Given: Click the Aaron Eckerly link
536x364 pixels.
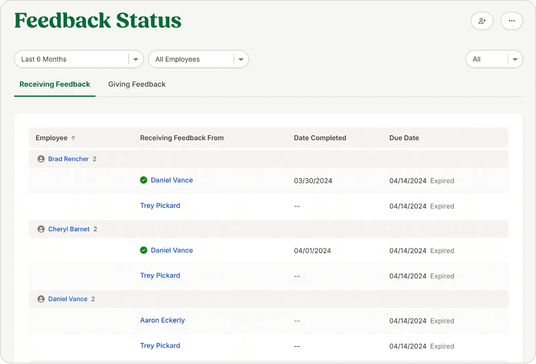Looking at the screenshot, I should point(162,320).
